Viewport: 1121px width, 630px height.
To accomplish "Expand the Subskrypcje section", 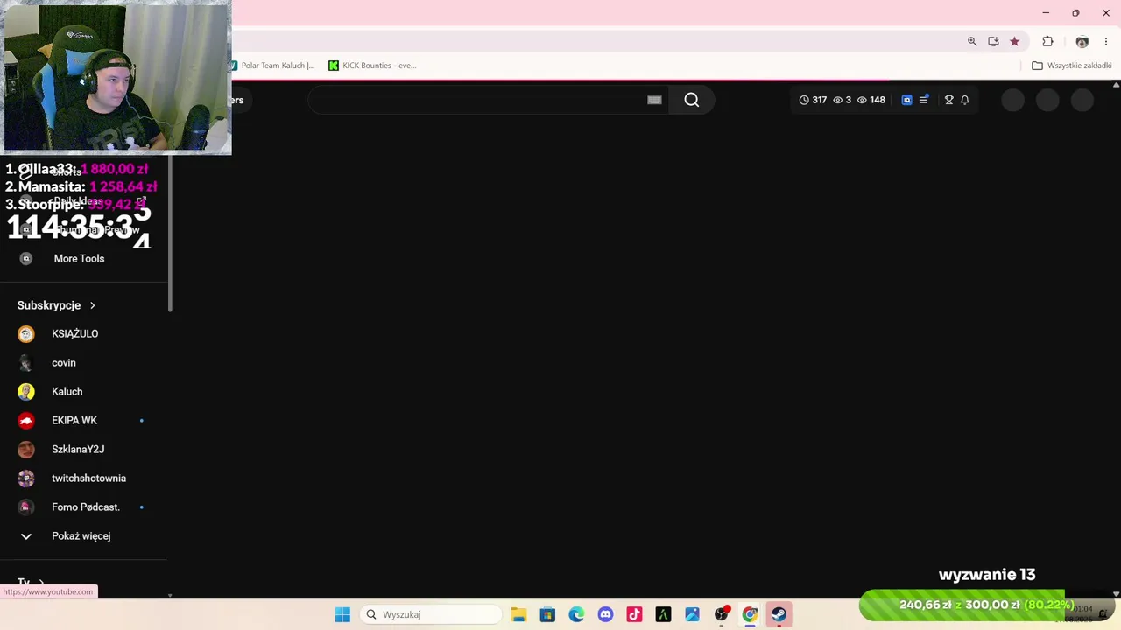I will (56, 305).
